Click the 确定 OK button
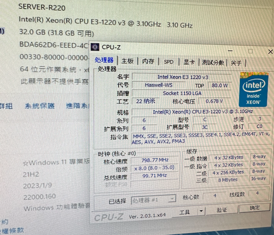This screenshot has width=274, height=235. pos(255,207)
